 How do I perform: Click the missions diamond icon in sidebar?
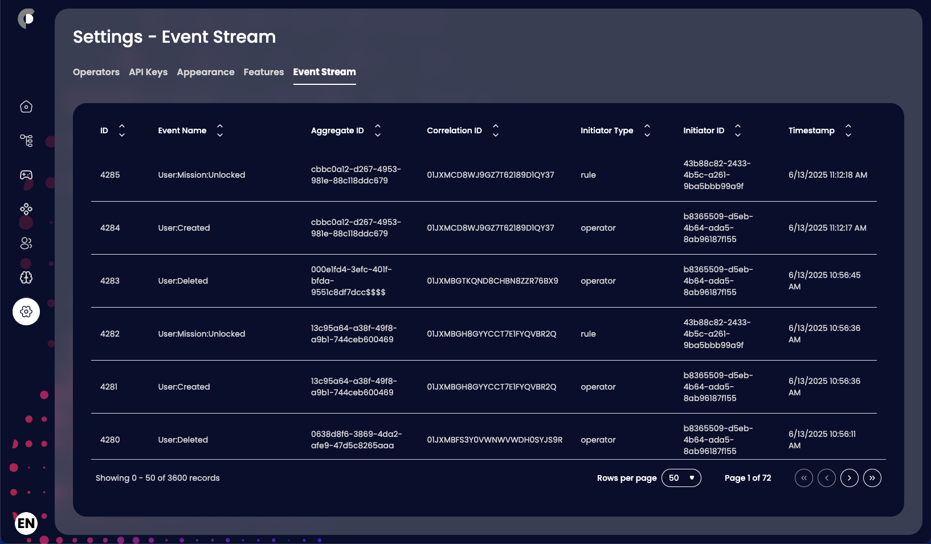point(26,209)
